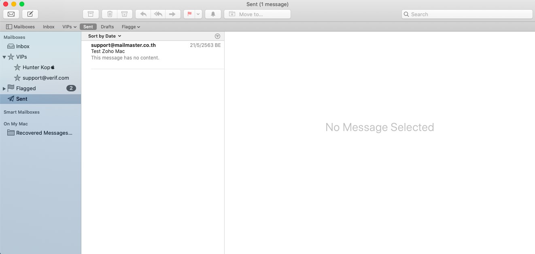Select VIP support@verif.com

pos(40,78)
